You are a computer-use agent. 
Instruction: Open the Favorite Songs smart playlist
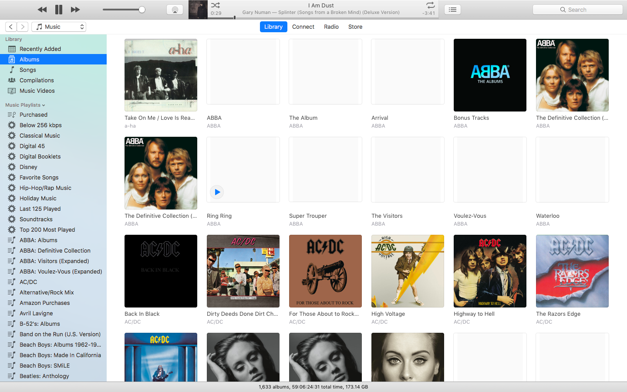(x=53, y=177)
